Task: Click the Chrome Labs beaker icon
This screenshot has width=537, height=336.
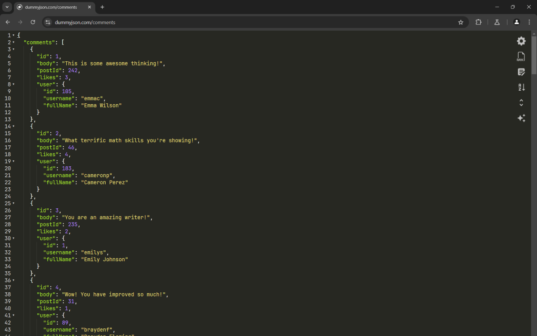Action: click(497, 22)
